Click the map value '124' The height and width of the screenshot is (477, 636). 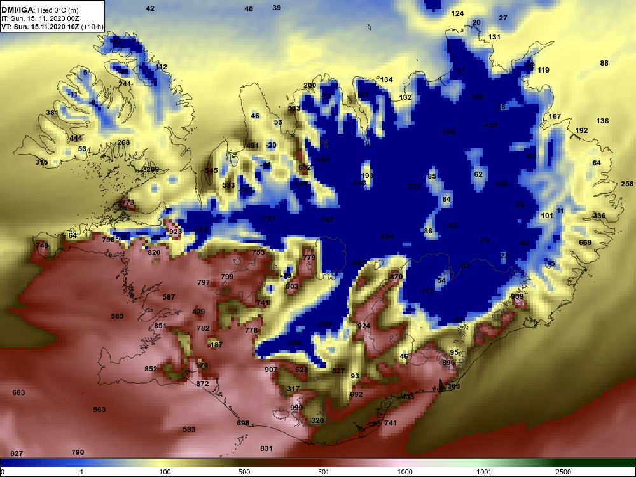(457, 14)
